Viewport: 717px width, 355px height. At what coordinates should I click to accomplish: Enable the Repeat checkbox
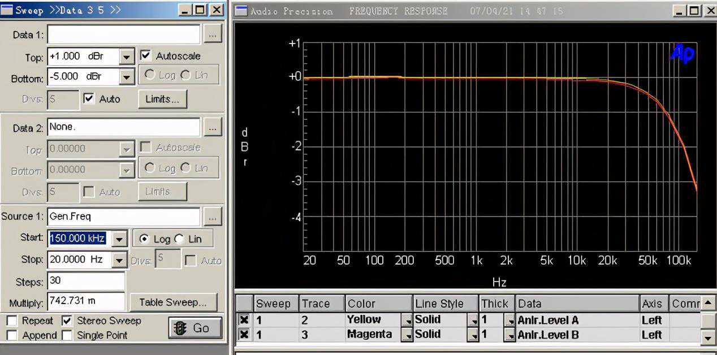click(11, 321)
